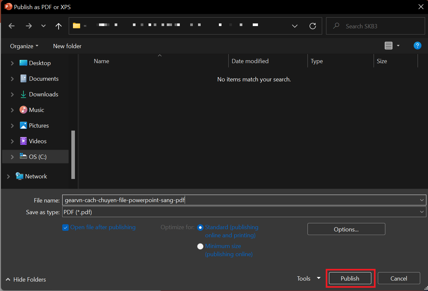Select OS (C:) drive
Viewport: 428px width, 291px height.
point(35,157)
